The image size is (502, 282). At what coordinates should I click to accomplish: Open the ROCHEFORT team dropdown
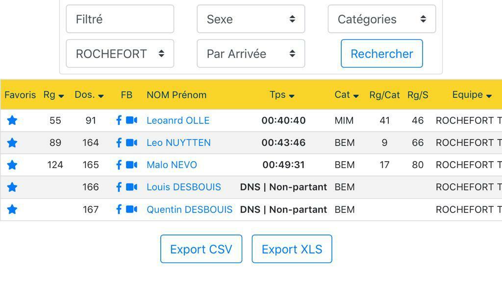coord(120,53)
